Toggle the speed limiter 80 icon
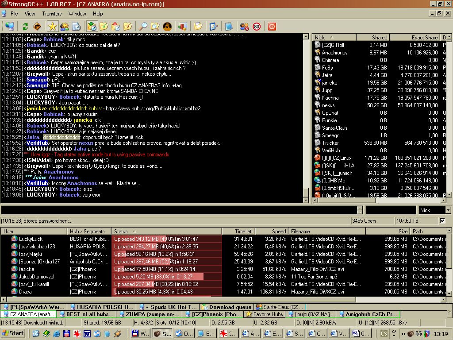Image resolution: width=453 pixels, height=340 pixels. click(257, 27)
